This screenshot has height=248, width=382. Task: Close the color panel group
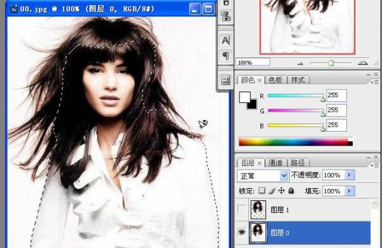(376, 74)
